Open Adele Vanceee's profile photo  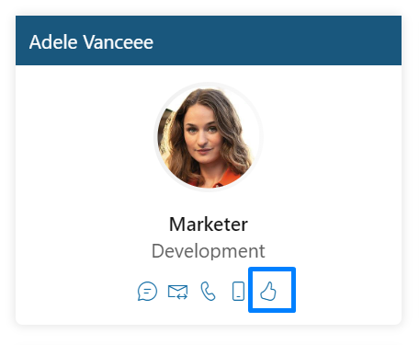(209, 137)
